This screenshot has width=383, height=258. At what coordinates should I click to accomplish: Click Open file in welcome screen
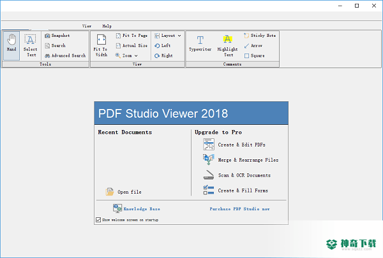[130, 192]
